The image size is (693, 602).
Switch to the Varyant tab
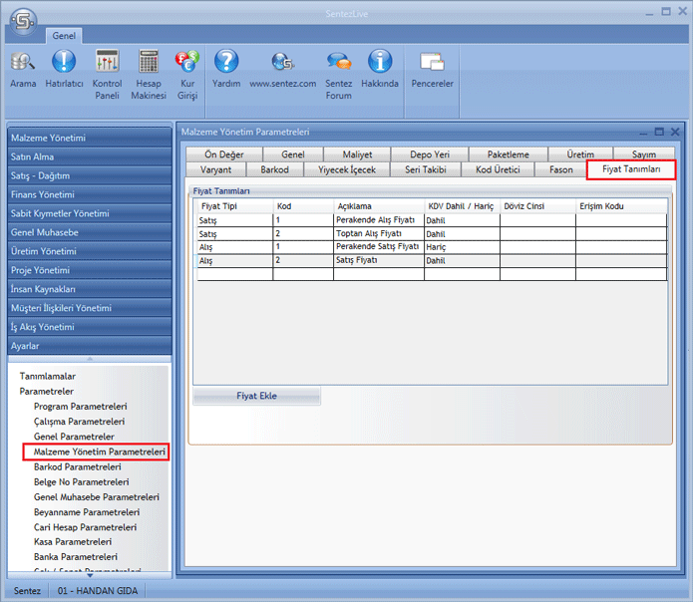pyautogui.click(x=215, y=169)
